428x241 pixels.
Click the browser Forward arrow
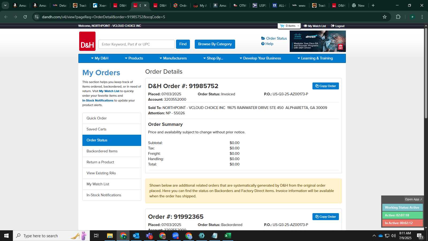pyautogui.click(x=16, y=17)
